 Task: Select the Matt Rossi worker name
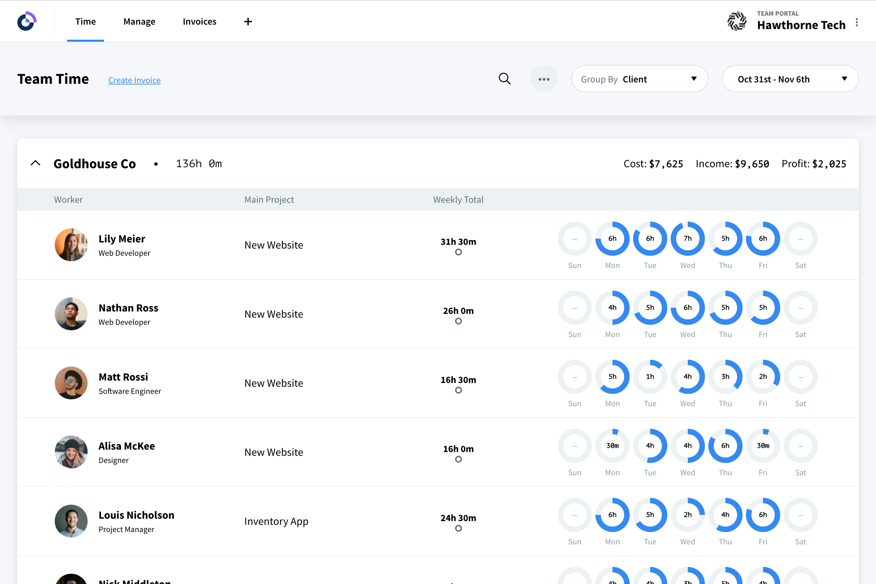(124, 377)
